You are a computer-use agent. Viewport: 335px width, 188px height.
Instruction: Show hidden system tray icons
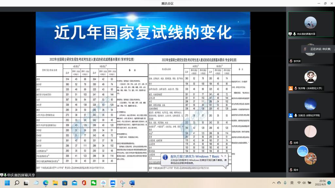274,183
